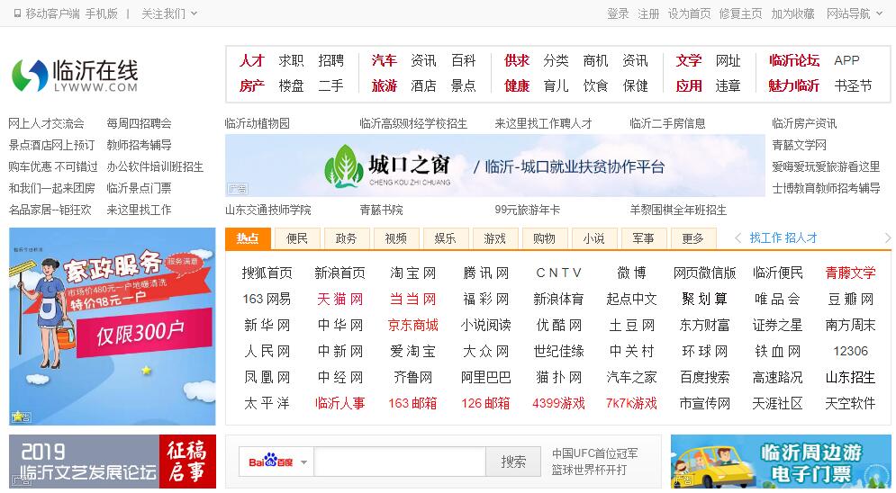Viewport: 896px width, 493px height.
Task: Open the 娱乐 tab
Action: pyautogui.click(x=445, y=238)
